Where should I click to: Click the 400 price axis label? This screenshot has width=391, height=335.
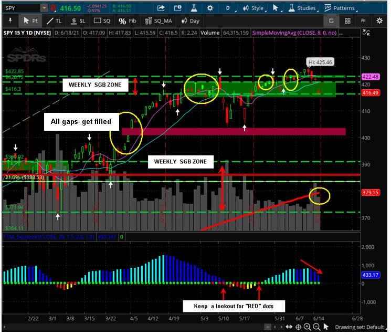(x=366, y=138)
